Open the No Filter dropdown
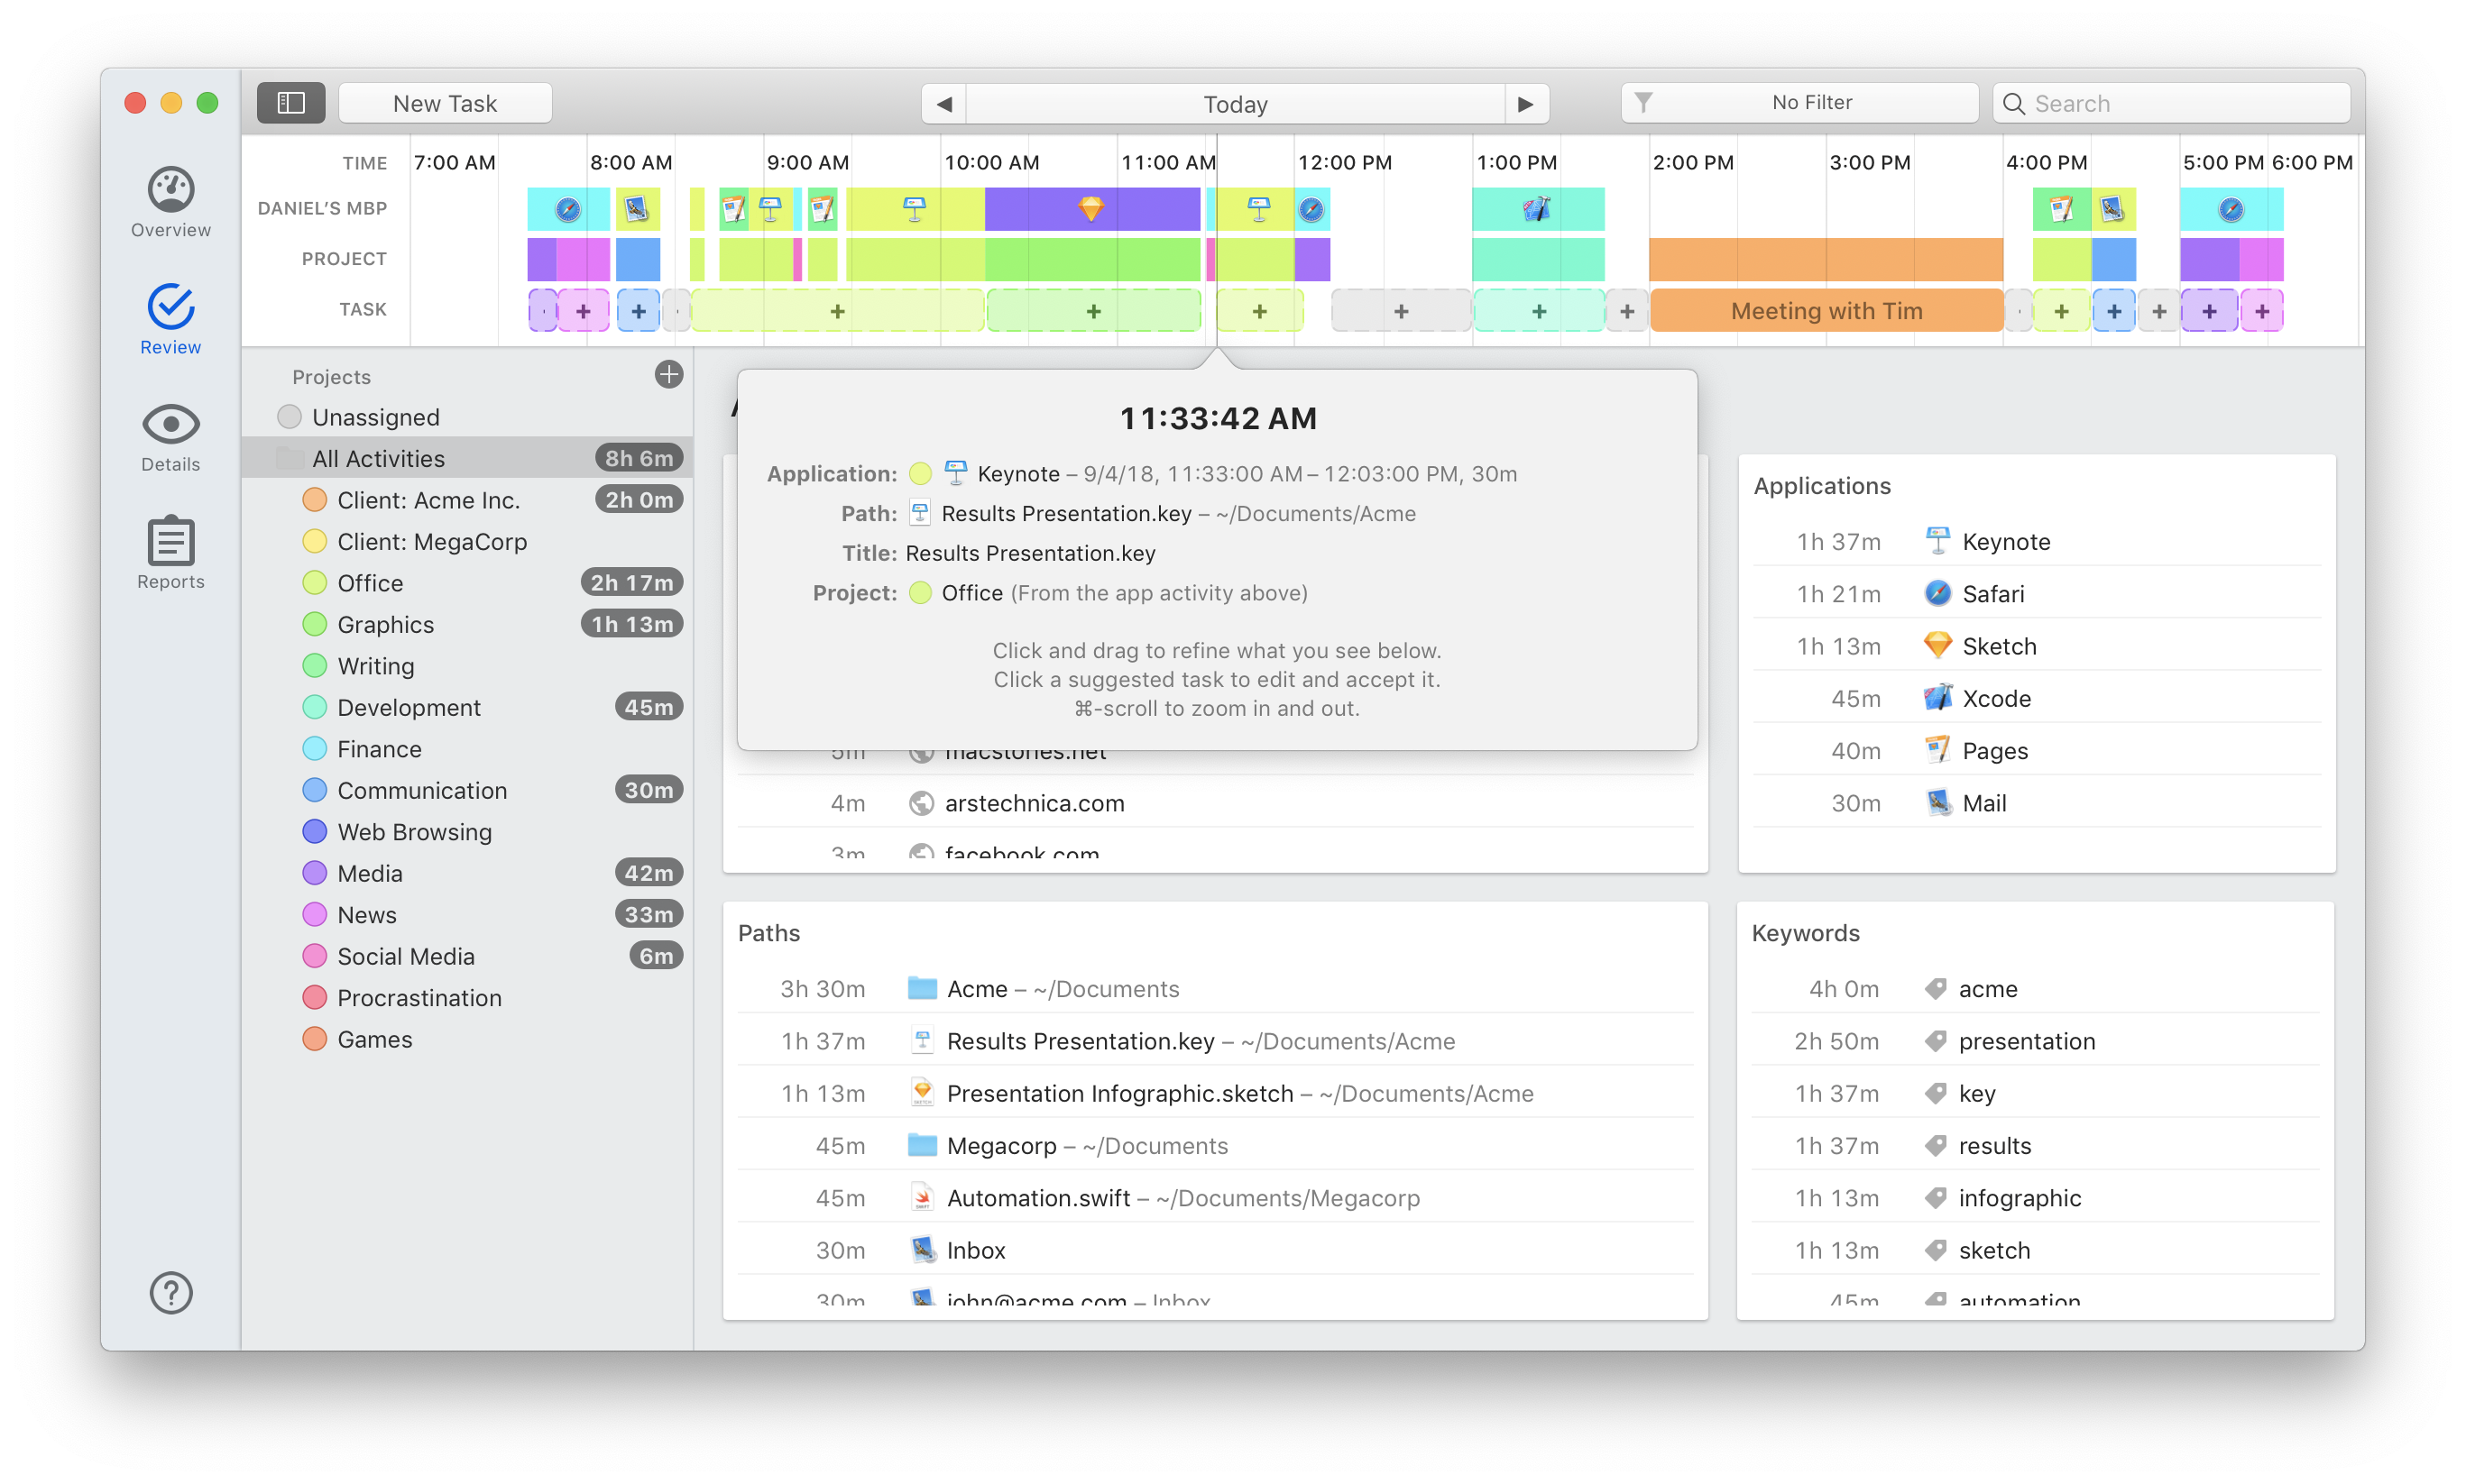This screenshot has width=2466, height=1484. click(1799, 103)
